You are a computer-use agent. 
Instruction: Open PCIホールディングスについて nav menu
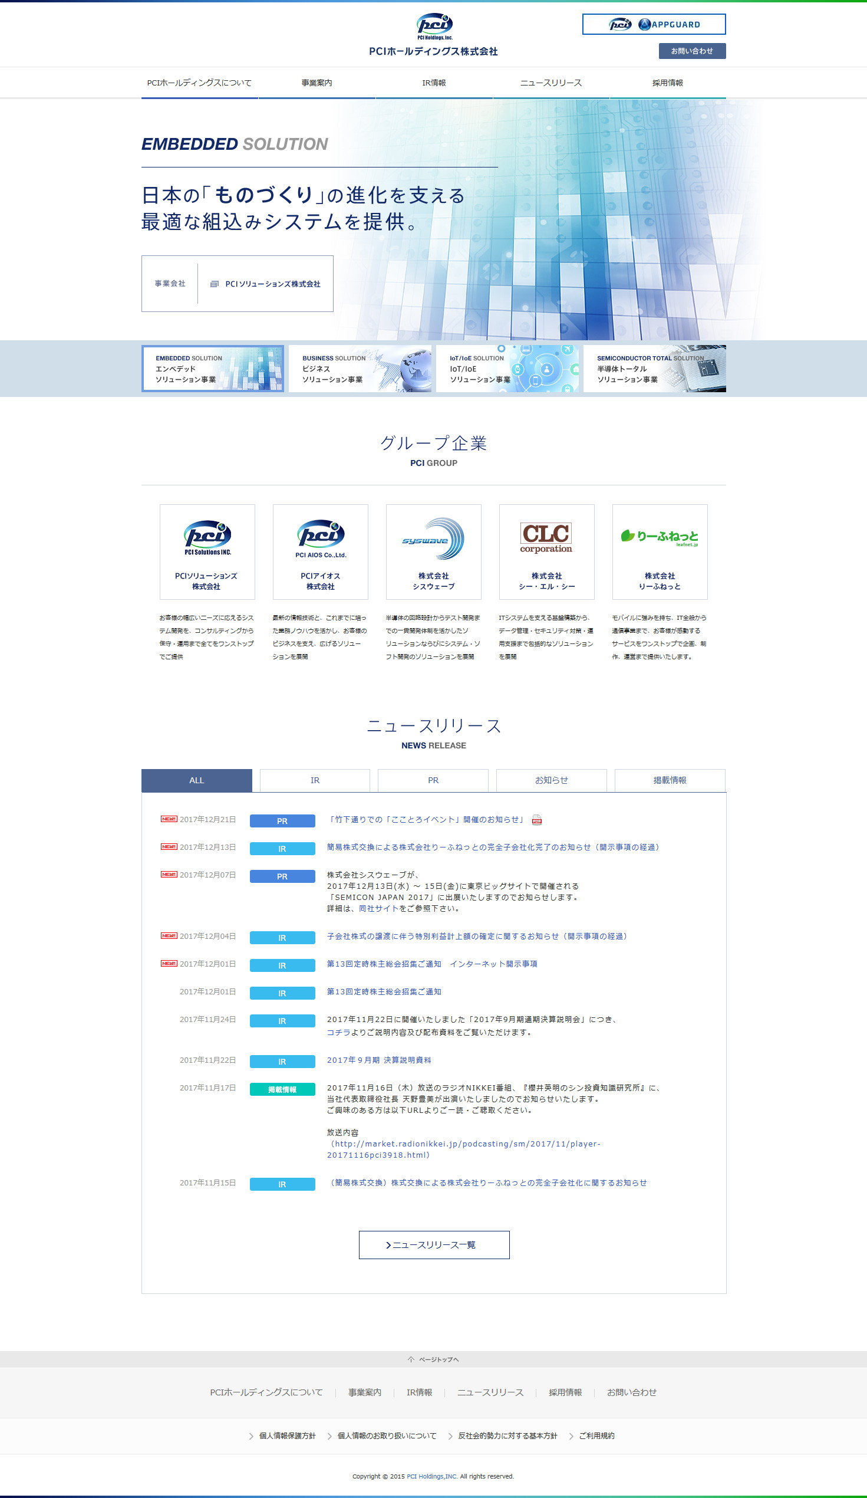[200, 83]
